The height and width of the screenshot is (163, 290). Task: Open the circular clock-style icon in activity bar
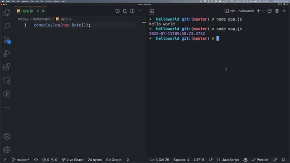(7, 94)
